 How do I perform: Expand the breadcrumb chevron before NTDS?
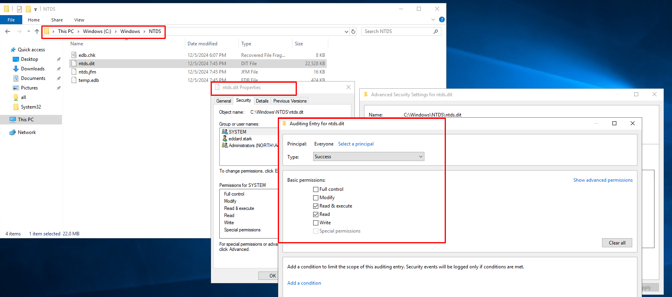144,31
